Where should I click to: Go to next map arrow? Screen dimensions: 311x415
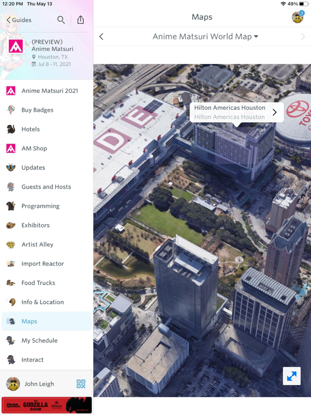pyautogui.click(x=303, y=36)
